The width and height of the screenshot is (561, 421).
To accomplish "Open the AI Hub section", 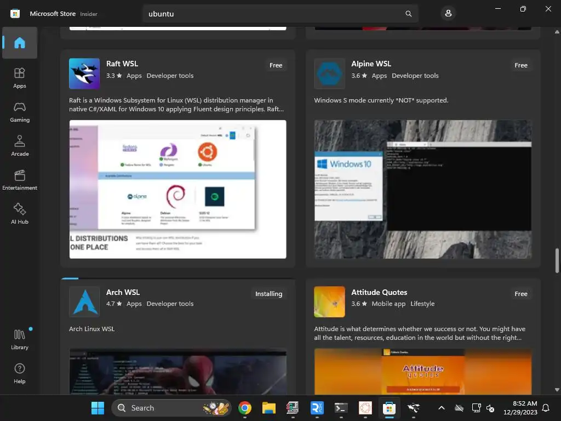I will click(x=20, y=214).
